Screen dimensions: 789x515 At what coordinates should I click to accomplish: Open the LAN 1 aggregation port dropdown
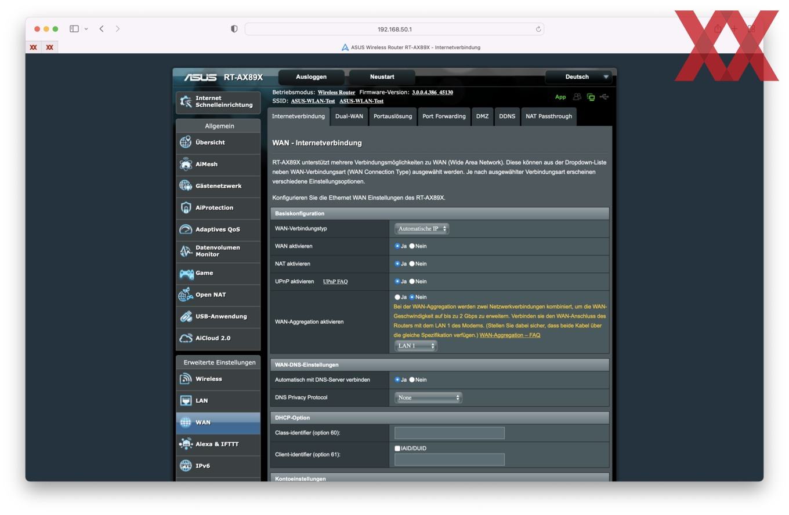(415, 346)
